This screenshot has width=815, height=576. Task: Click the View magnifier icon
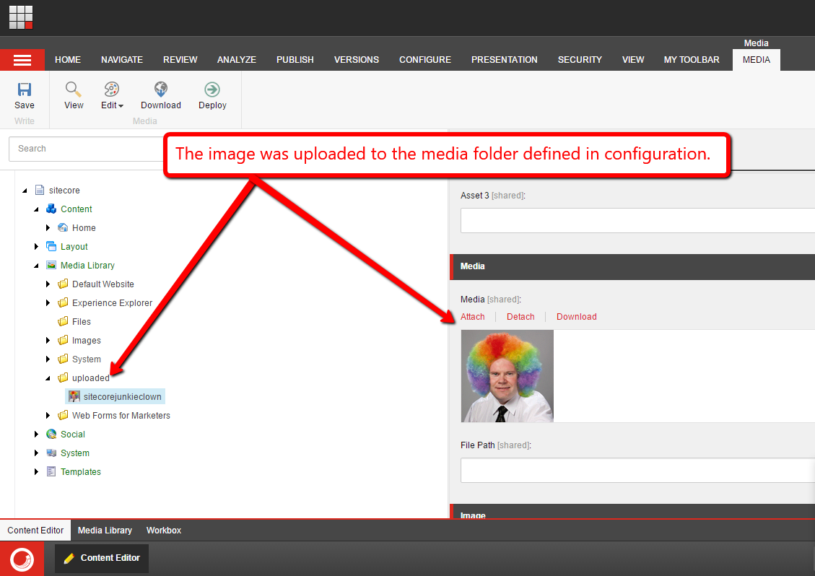coord(74,90)
